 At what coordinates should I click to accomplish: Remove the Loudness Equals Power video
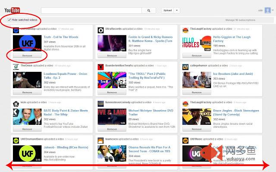tap(27, 92)
